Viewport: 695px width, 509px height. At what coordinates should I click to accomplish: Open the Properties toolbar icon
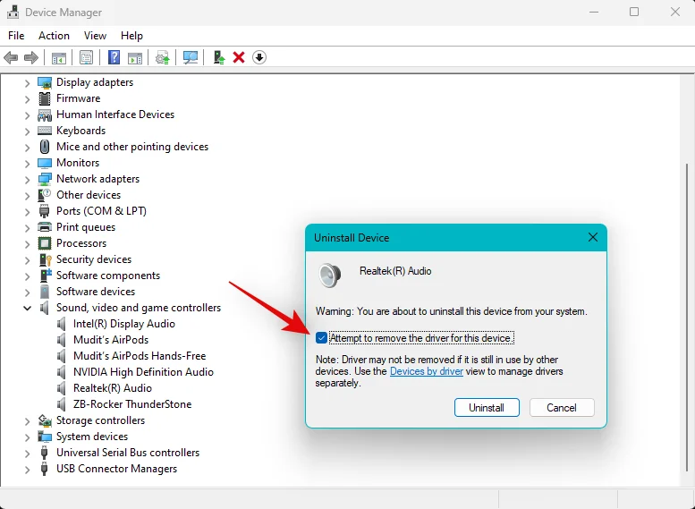[86, 57]
